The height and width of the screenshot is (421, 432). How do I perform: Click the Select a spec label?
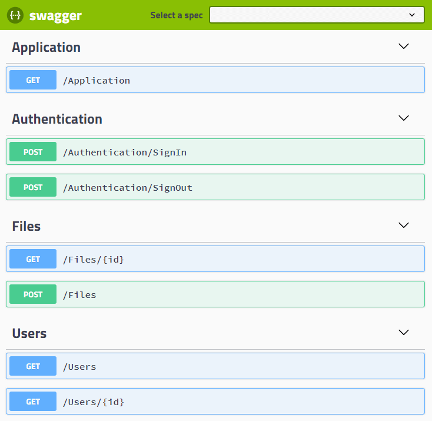177,15
